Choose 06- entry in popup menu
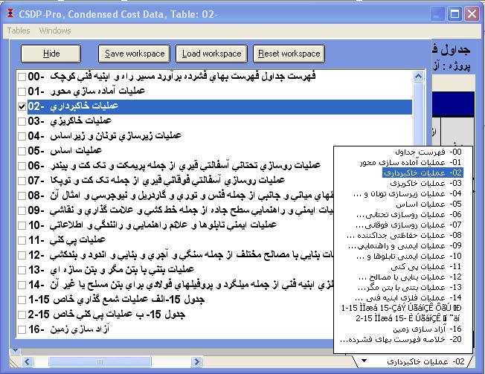Screen dimensions: 485x374 coord(409,214)
